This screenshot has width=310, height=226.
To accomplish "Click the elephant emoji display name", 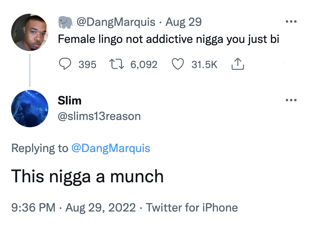I will 65,22.
